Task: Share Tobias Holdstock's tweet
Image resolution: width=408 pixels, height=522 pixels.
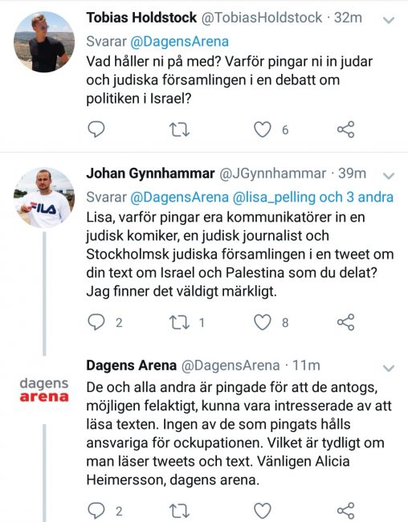Action: 346,129
